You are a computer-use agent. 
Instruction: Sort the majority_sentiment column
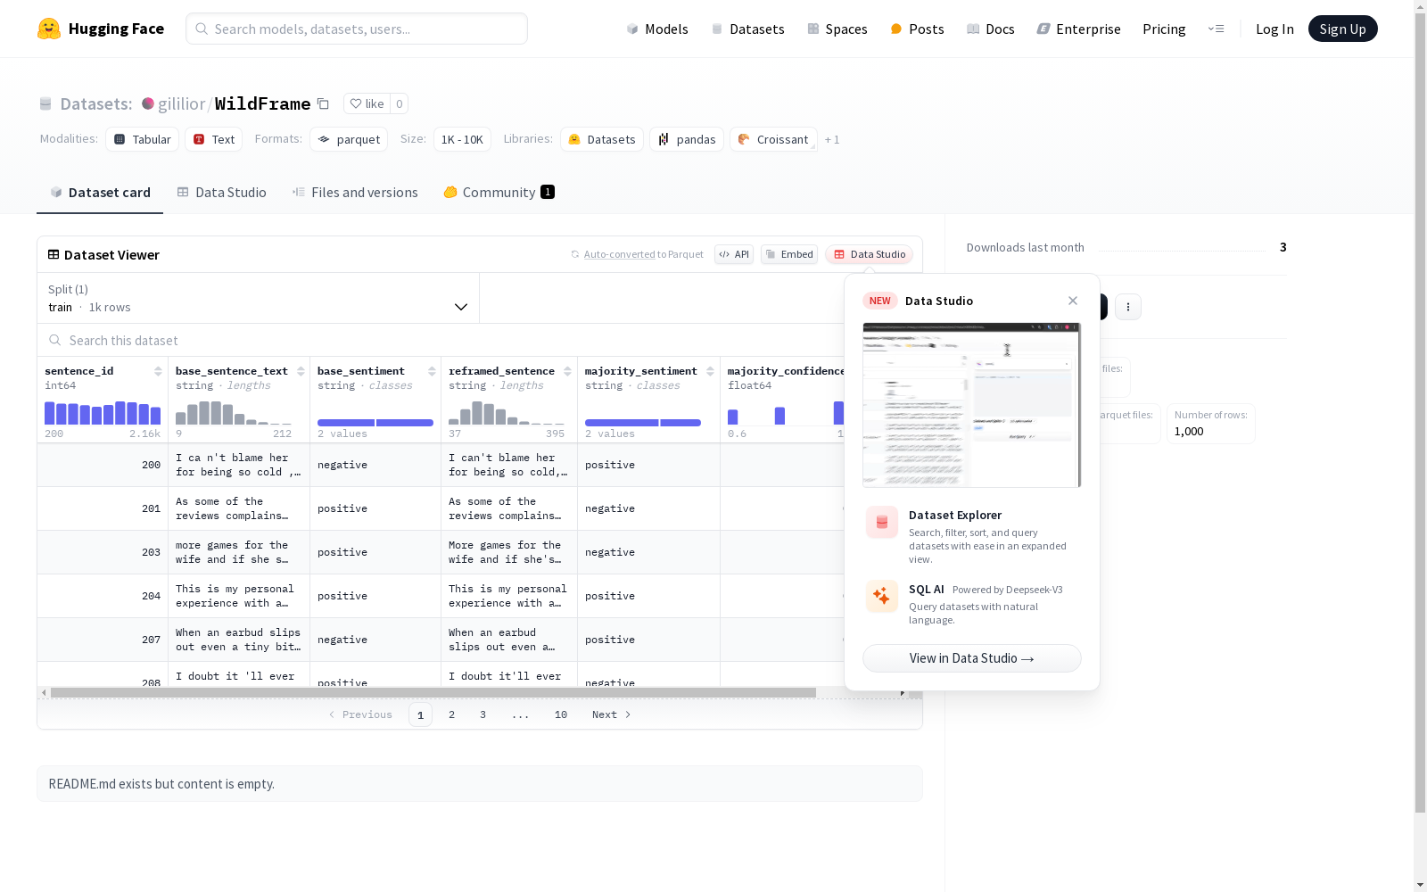click(710, 371)
